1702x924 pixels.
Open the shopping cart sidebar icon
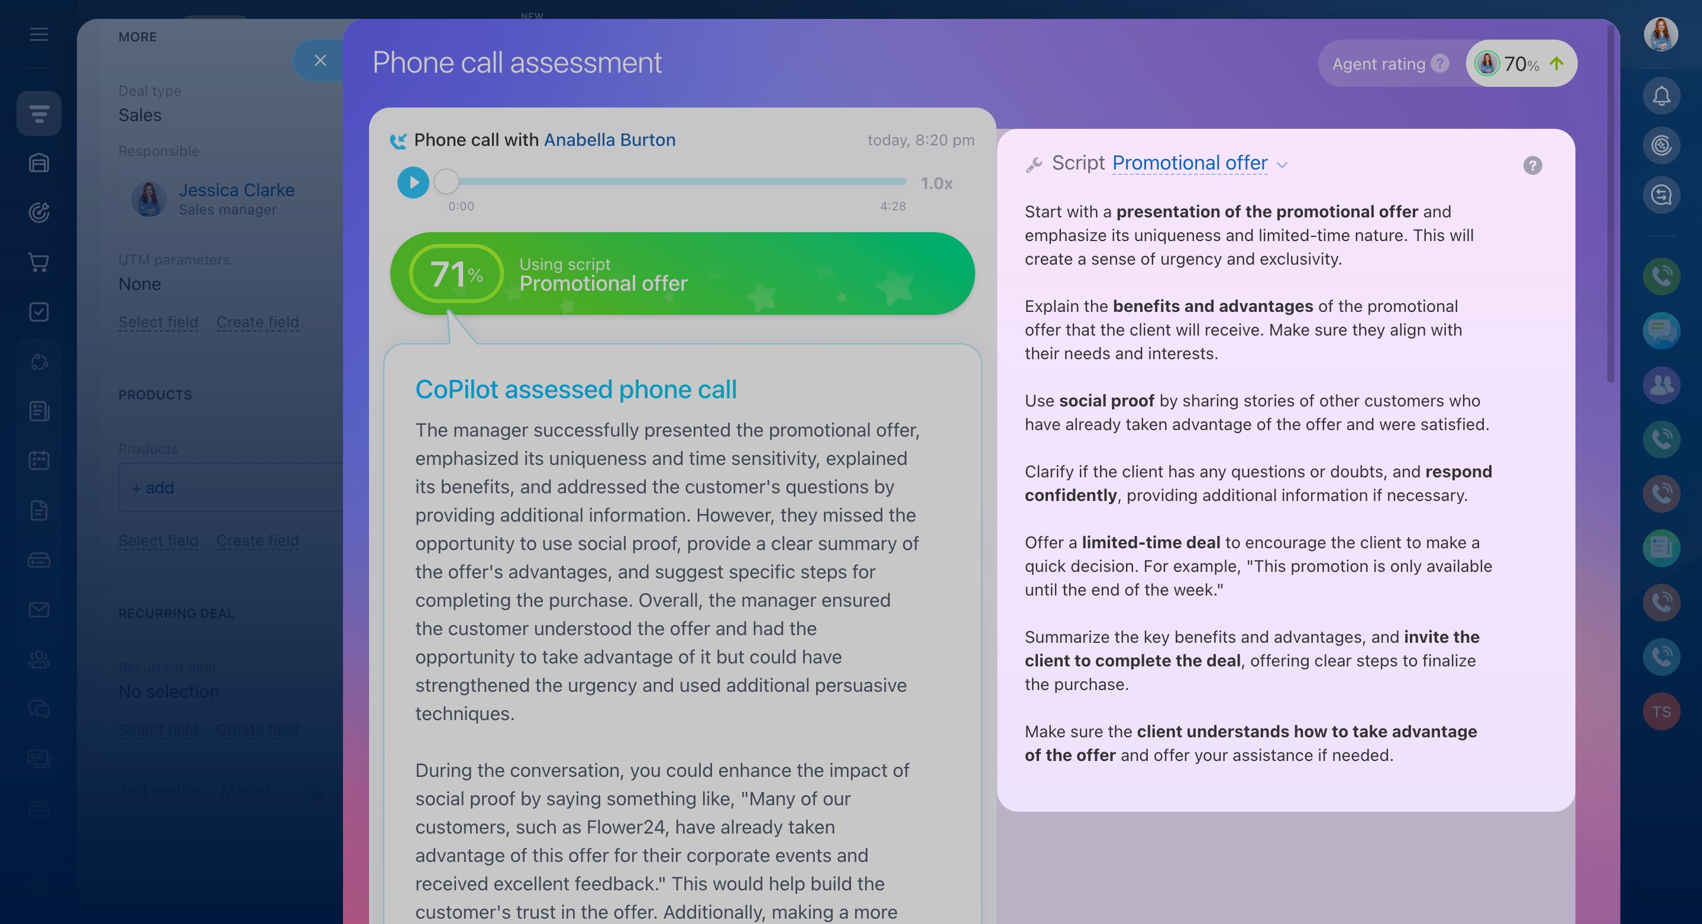(39, 263)
